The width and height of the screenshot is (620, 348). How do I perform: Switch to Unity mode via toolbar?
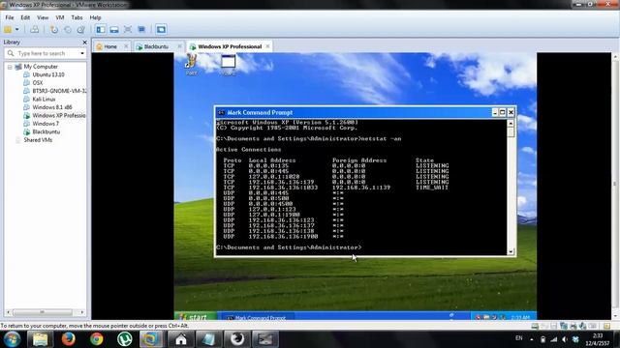pyautogui.click(x=141, y=30)
